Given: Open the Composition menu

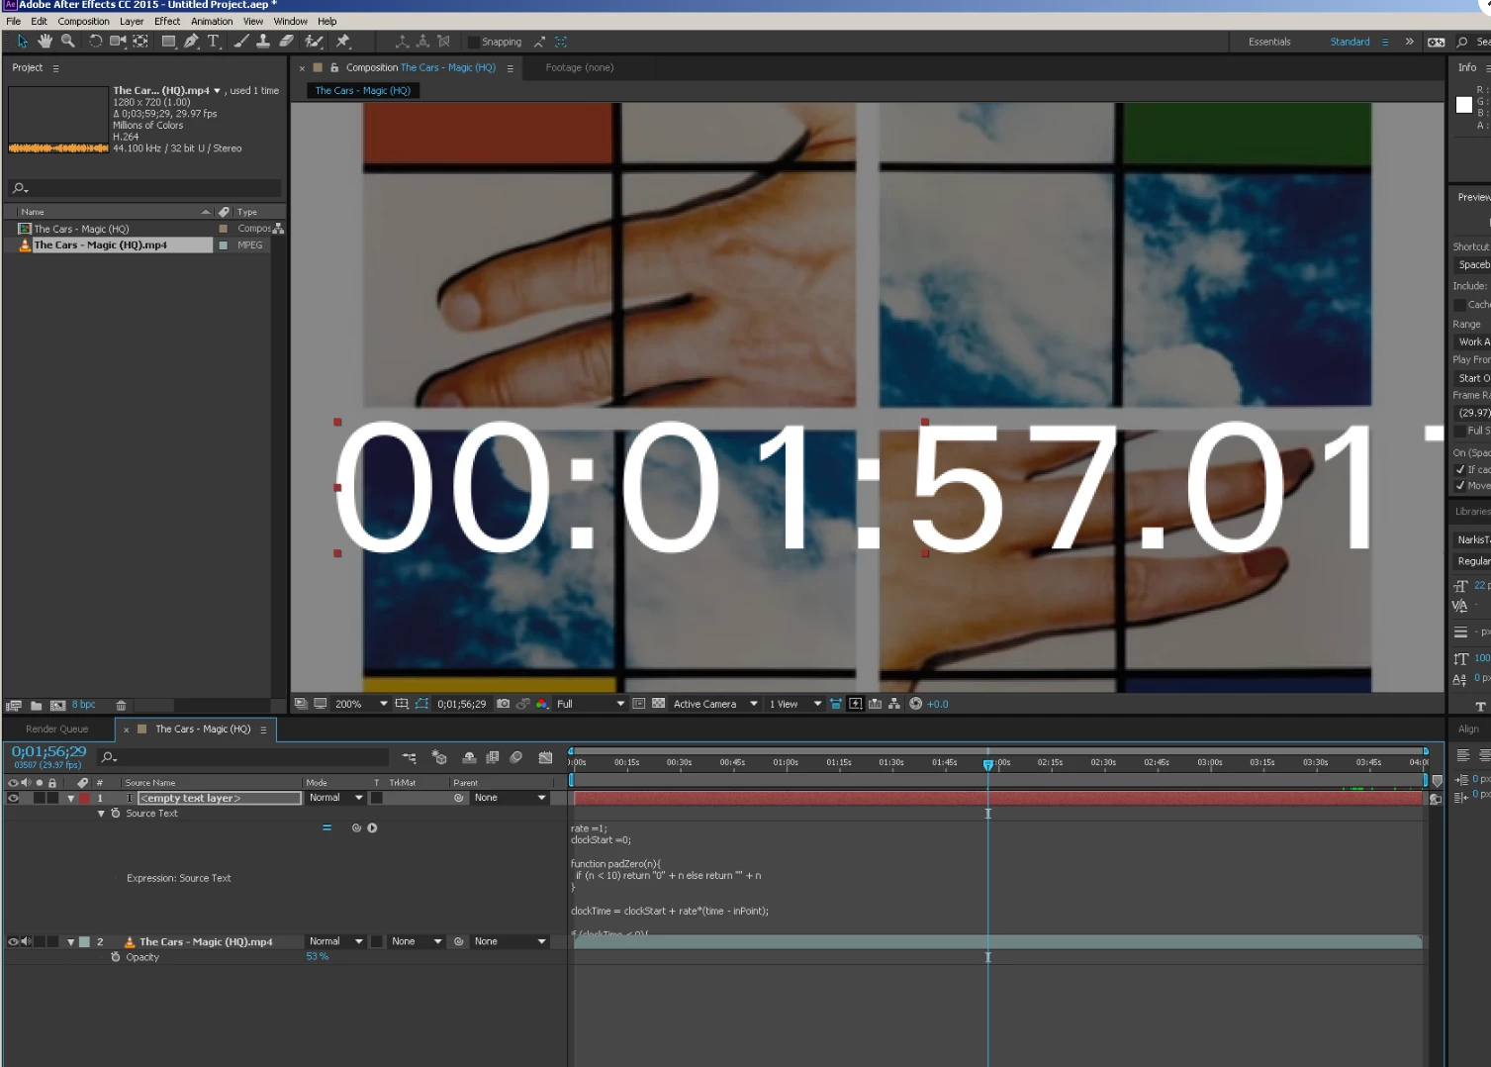Looking at the screenshot, I should pos(83,21).
